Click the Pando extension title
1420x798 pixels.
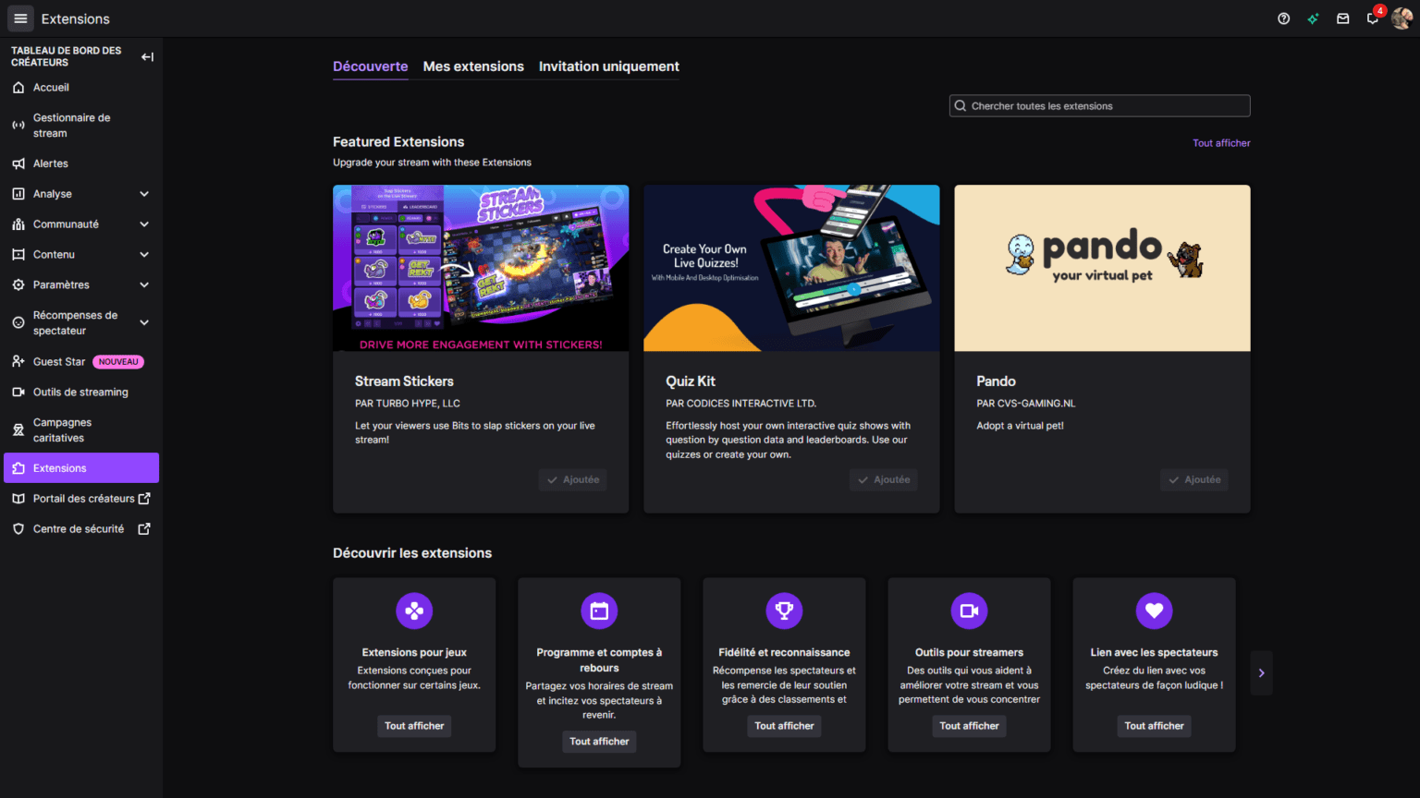click(996, 381)
